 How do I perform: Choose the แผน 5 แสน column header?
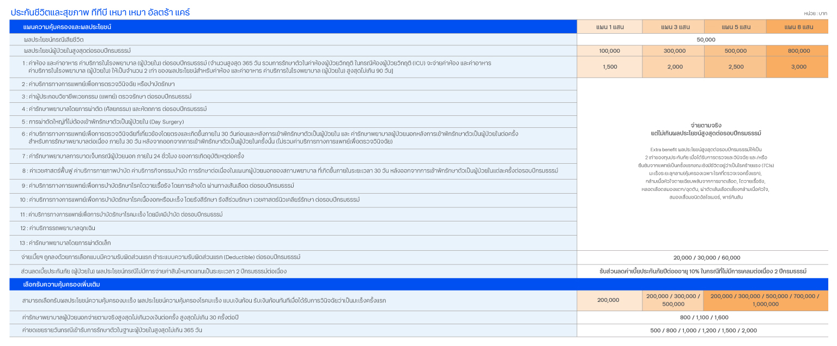(x=735, y=27)
